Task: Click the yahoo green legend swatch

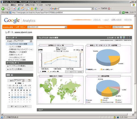Action: (116, 100)
